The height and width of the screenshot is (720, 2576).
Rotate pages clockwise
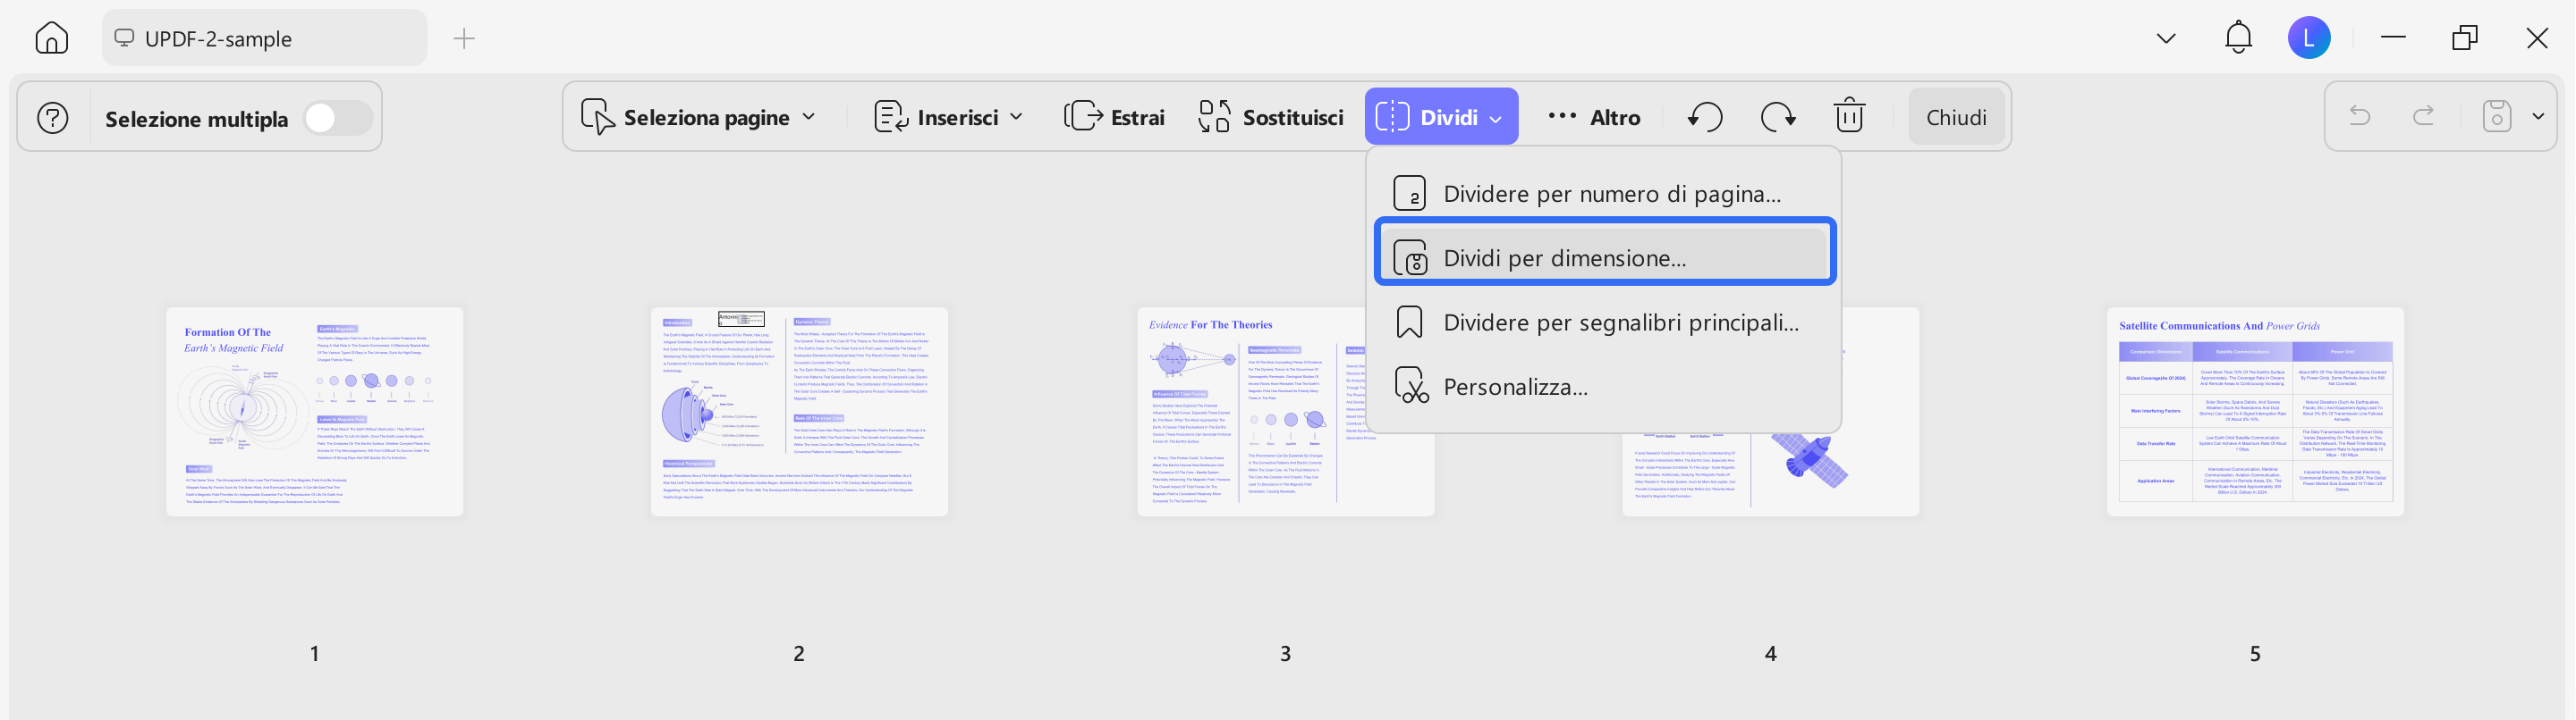point(1777,117)
